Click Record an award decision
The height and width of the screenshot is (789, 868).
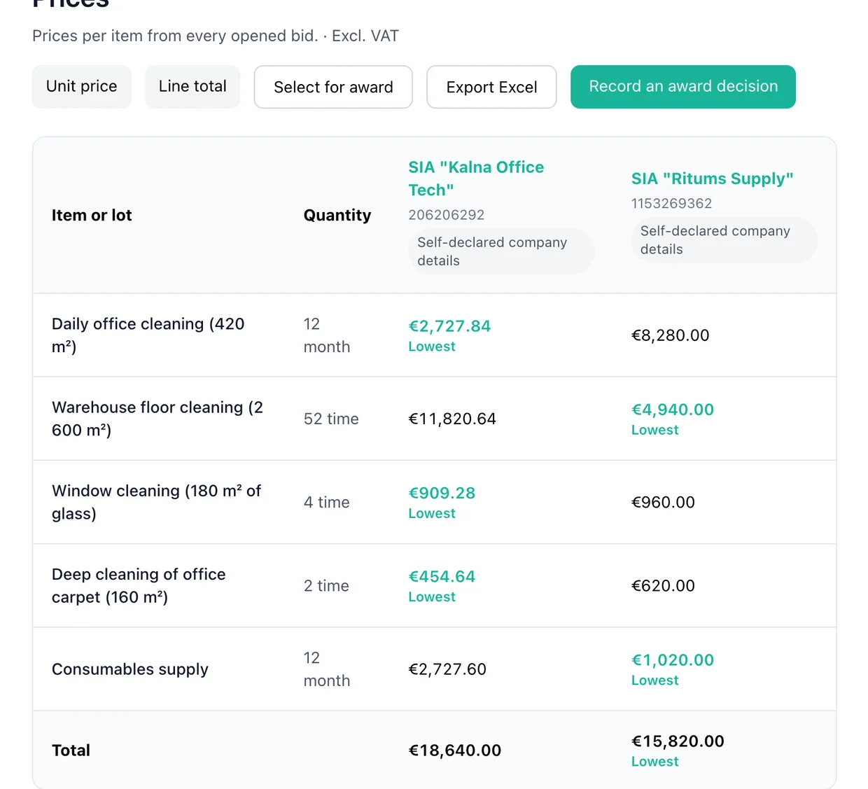(683, 87)
